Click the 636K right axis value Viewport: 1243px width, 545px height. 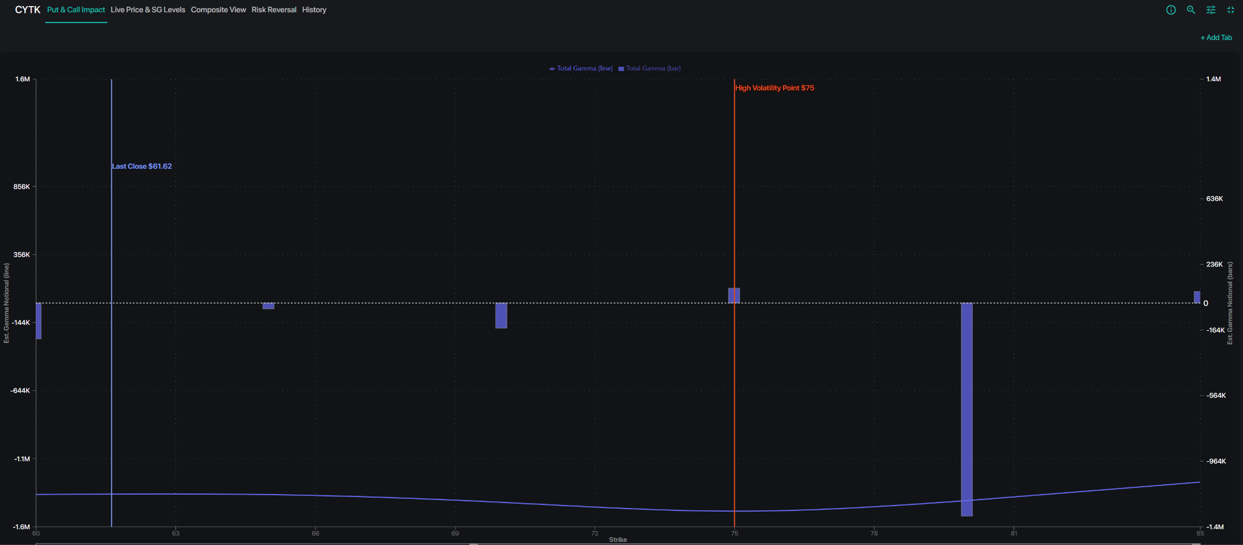click(x=1214, y=198)
